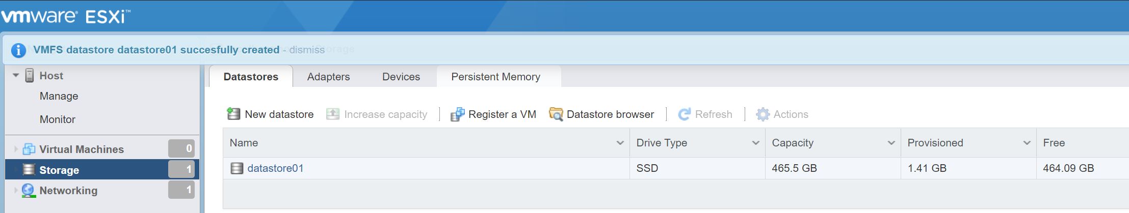This screenshot has height=213, width=1129.
Task: Select Virtual Machines in the navigator
Action: click(82, 149)
